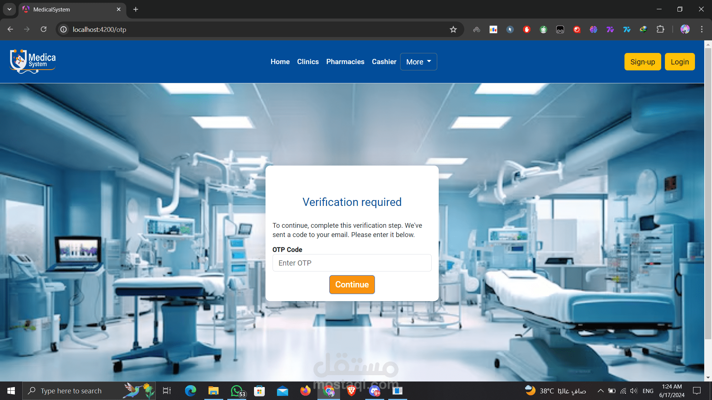This screenshot has height=400, width=712.
Task: Open File Explorer in taskbar
Action: point(213,391)
